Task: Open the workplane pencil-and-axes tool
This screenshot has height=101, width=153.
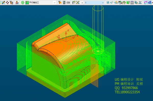Action: pos(3,3)
